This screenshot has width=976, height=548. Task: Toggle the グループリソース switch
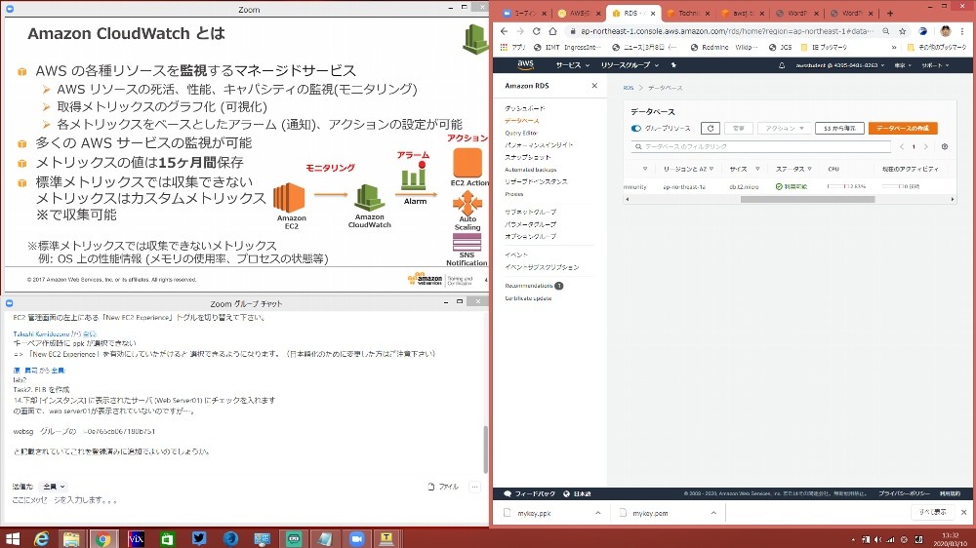[x=636, y=129]
